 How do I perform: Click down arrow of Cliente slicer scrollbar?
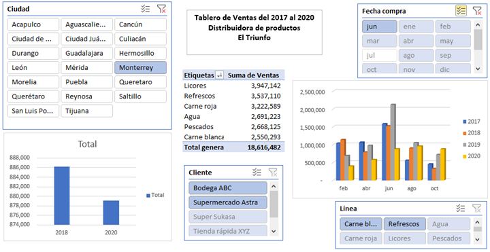(274, 231)
